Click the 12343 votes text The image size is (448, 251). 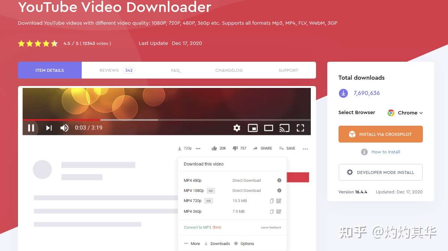click(96, 43)
